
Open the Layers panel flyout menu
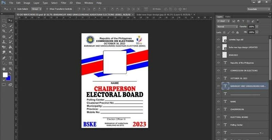[x=270, y=17]
